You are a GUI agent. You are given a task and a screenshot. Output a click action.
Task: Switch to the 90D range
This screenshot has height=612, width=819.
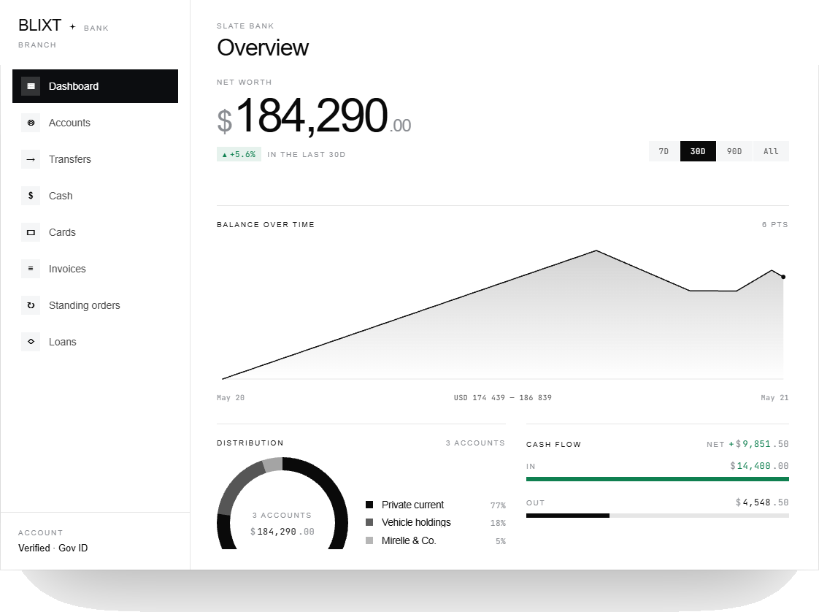pos(734,151)
